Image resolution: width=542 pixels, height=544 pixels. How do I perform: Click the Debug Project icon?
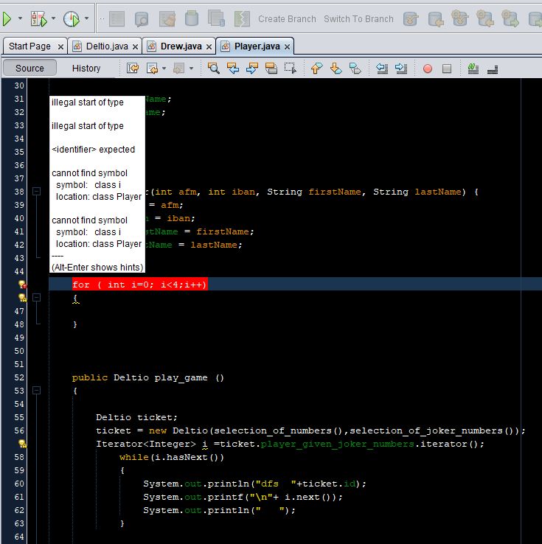(38, 18)
